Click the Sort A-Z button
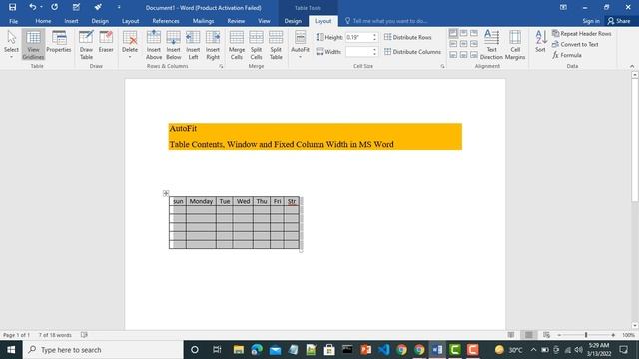The width and height of the screenshot is (639, 359). pos(541,42)
